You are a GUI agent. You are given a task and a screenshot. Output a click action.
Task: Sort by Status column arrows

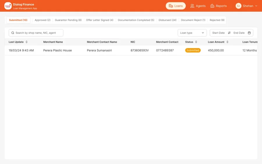(196, 42)
